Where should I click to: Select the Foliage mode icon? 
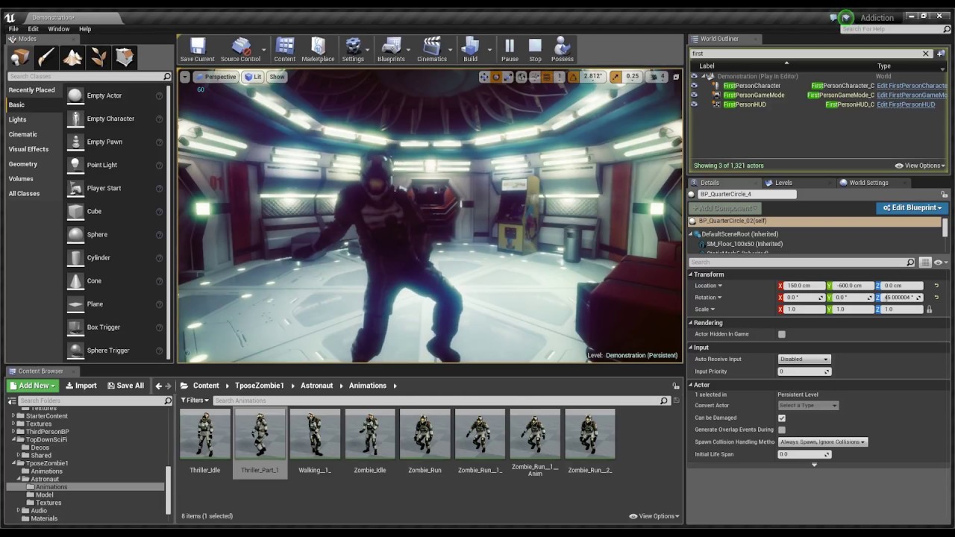click(x=98, y=57)
